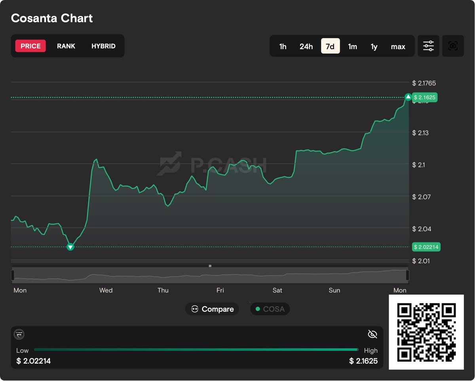475x381 pixels.
Task: Click the $ 2.1 axis value
Action: [x=419, y=165]
